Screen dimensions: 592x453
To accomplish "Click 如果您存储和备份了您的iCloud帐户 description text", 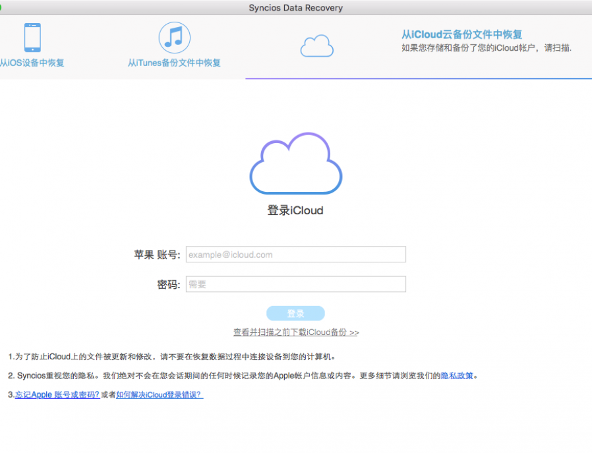I will point(487,48).
